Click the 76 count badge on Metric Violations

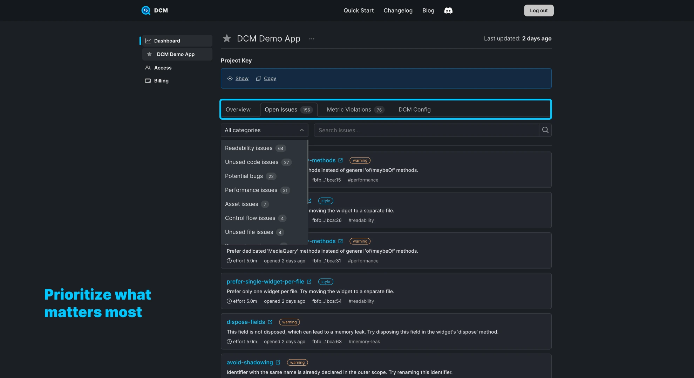[x=379, y=110]
